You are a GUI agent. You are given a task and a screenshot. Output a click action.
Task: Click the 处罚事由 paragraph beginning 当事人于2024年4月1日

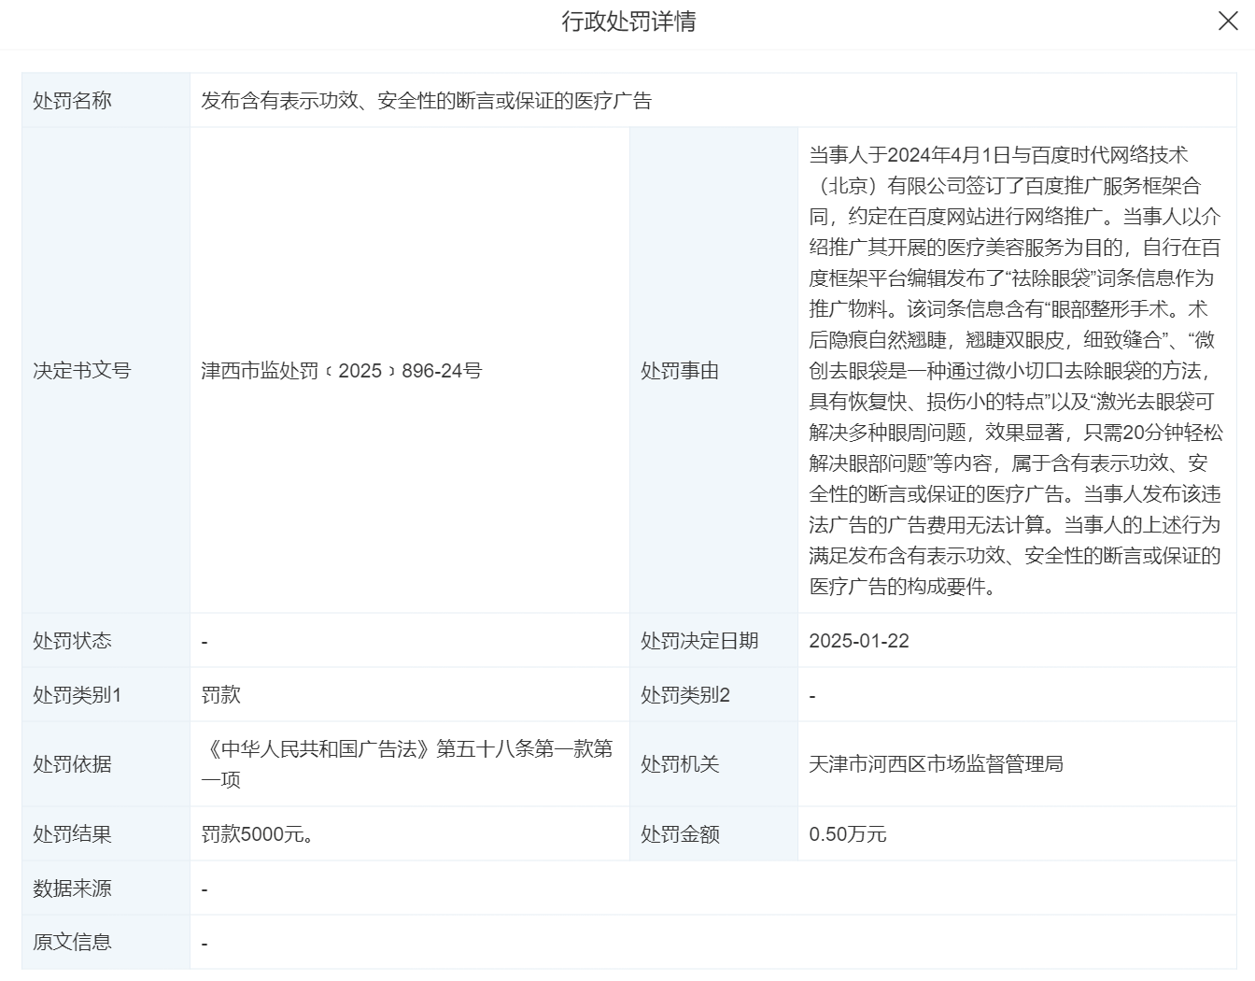pyautogui.click(x=1015, y=371)
